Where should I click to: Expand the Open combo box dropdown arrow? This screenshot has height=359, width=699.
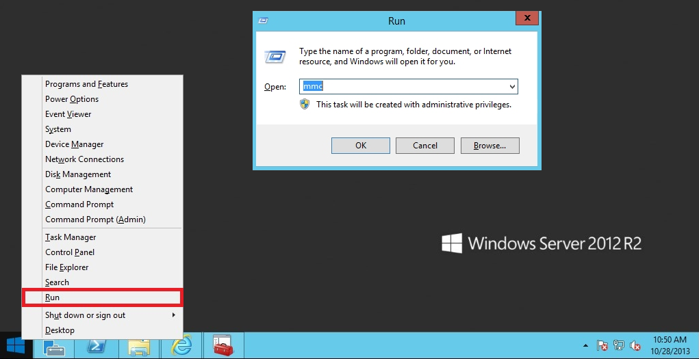click(511, 87)
